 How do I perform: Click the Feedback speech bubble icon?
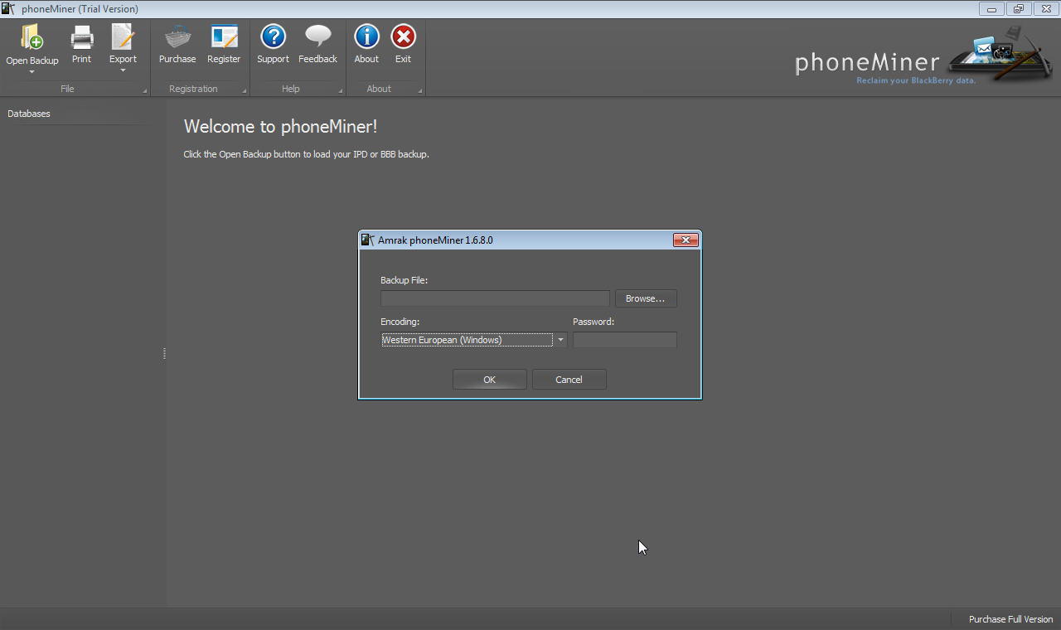[317, 37]
